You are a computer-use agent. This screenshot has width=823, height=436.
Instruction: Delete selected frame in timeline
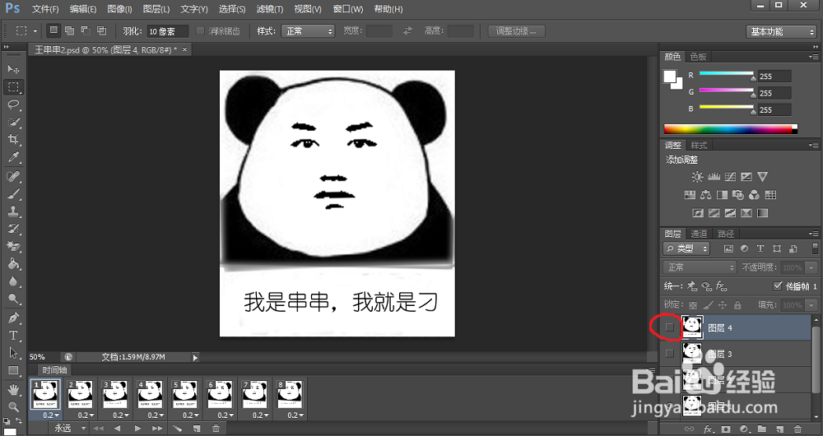coord(216,429)
